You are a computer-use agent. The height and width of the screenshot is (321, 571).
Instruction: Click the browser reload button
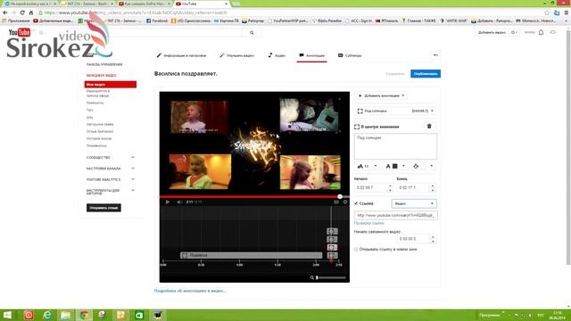coord(22,12)
